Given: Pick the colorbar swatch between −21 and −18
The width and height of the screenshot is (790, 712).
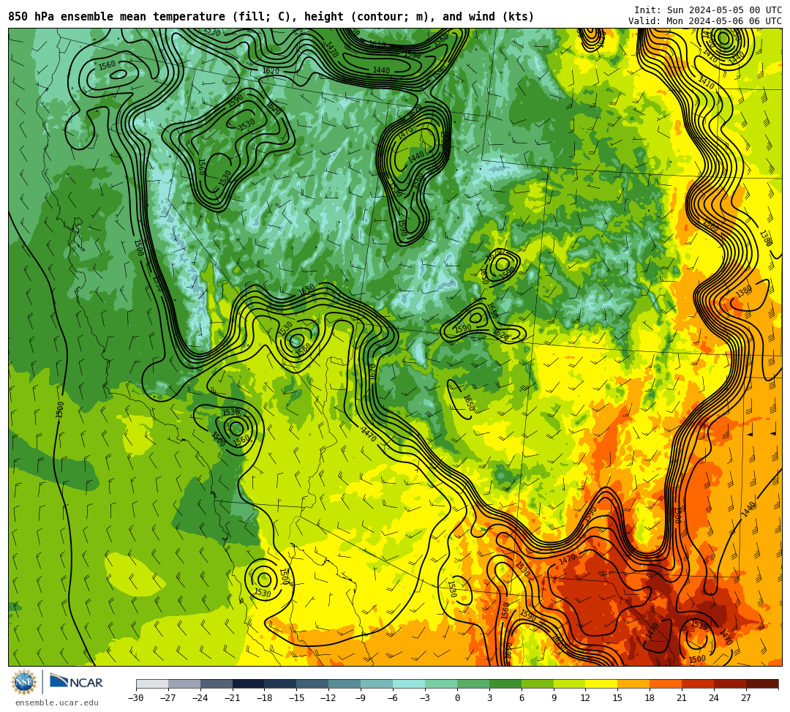Looking at the screenshot, I should pyautogui.click(x=249, y=683).
